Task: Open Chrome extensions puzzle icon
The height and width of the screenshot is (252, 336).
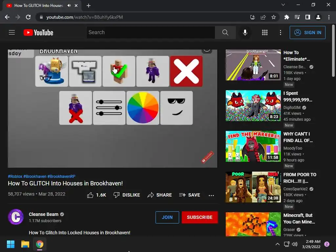Action: [287, 17]
